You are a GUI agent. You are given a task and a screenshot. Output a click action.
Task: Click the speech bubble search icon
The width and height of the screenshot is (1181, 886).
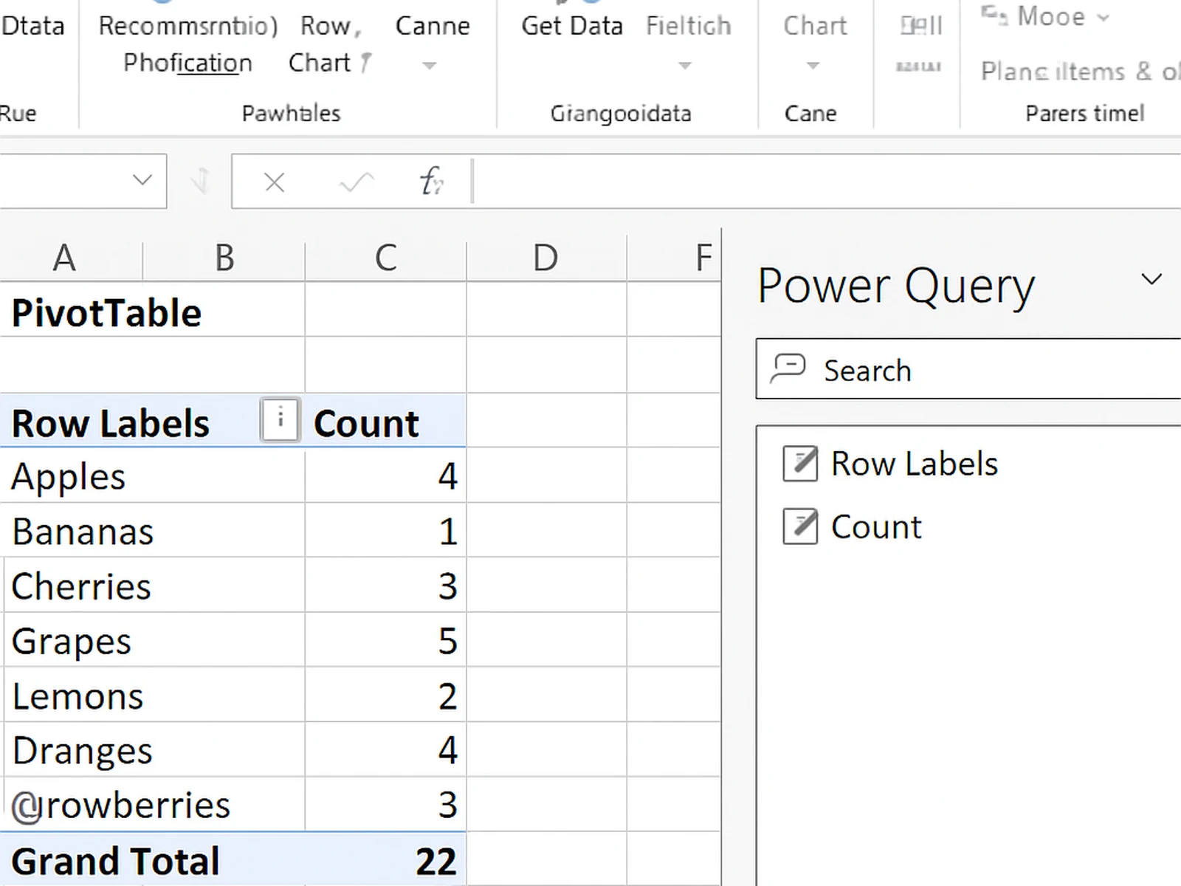788,369
